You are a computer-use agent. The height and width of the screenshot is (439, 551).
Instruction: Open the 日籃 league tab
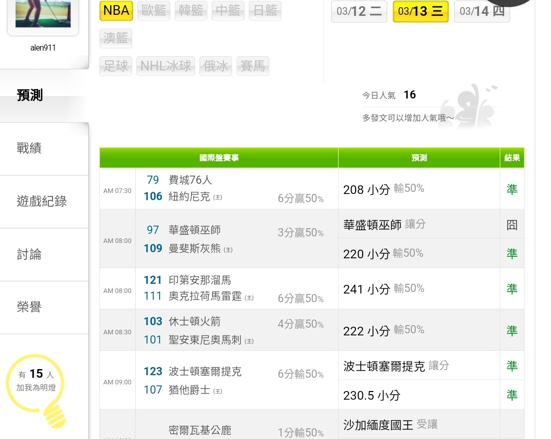(265, 11)
